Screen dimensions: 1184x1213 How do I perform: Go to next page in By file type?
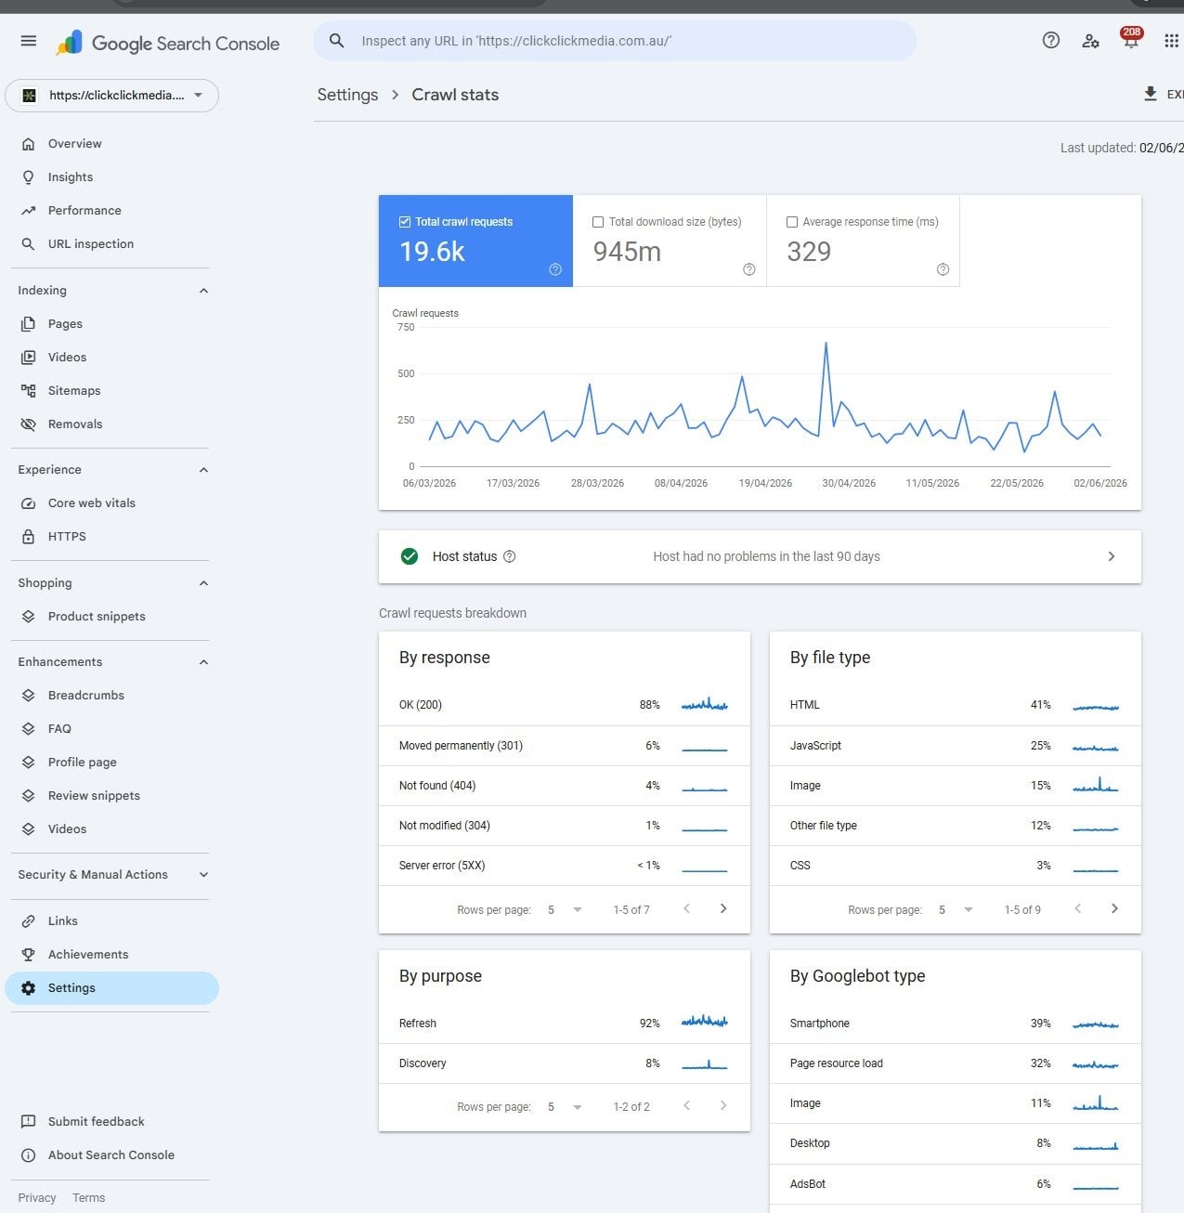[x=1114, y=908]
